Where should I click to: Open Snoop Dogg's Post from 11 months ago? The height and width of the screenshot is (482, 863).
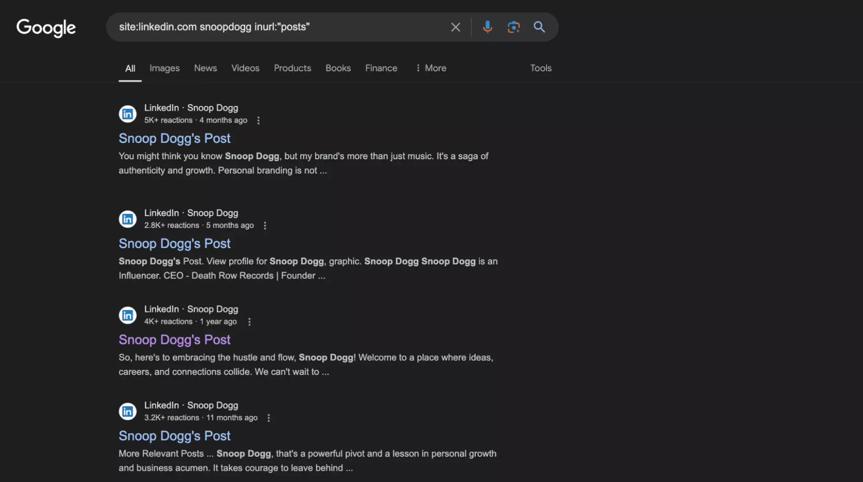174,436
